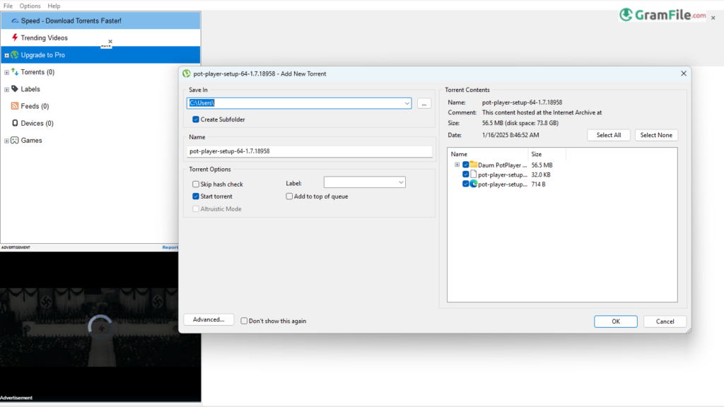Select Devices (0) in sidebar
Image resolution: width=724 pixels, height=407 pixels.
click(37, 123)
